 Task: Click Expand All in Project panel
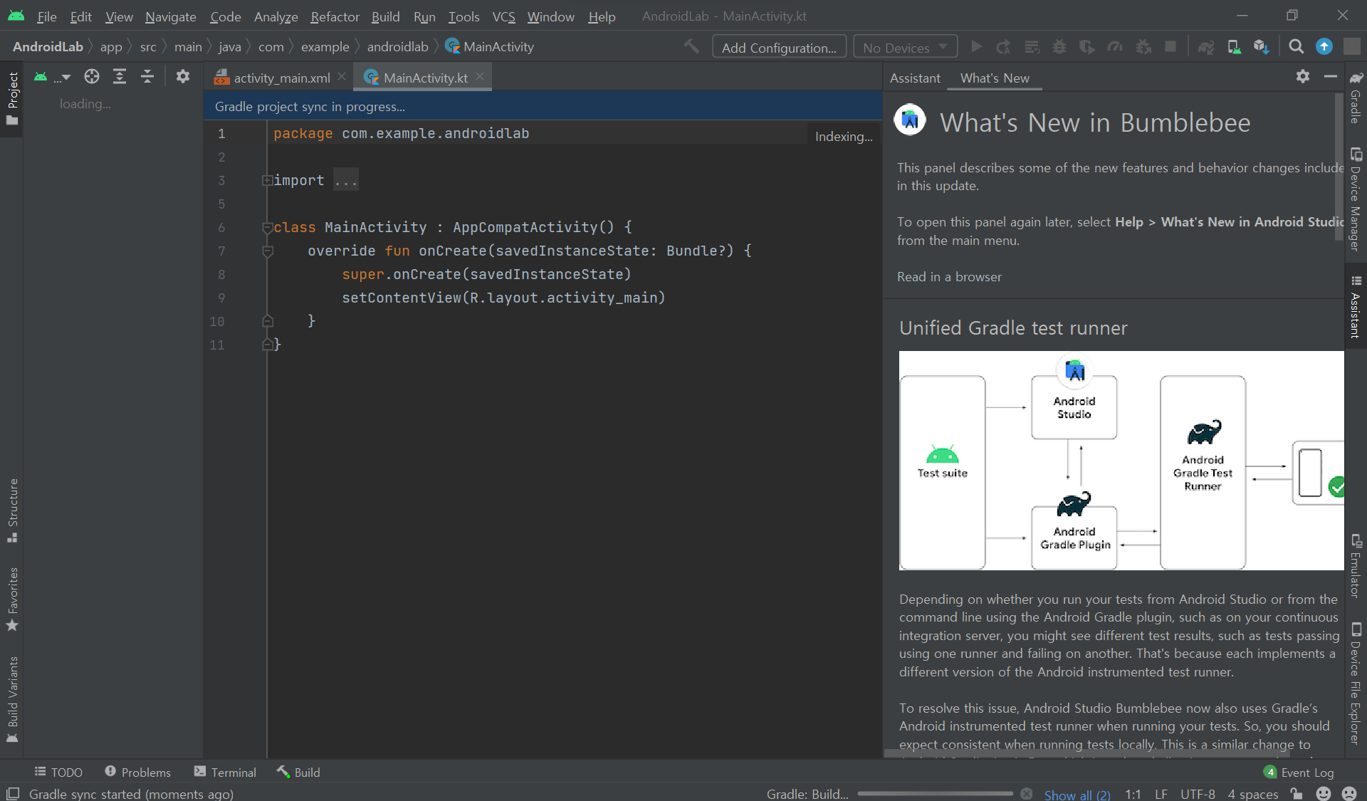(x=120, y=77)
